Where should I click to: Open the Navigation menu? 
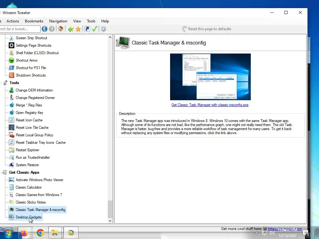pyautogui.click(x=58, y=21)
